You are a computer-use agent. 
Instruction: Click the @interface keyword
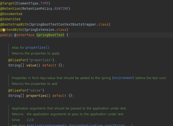(x=24, y=35)
